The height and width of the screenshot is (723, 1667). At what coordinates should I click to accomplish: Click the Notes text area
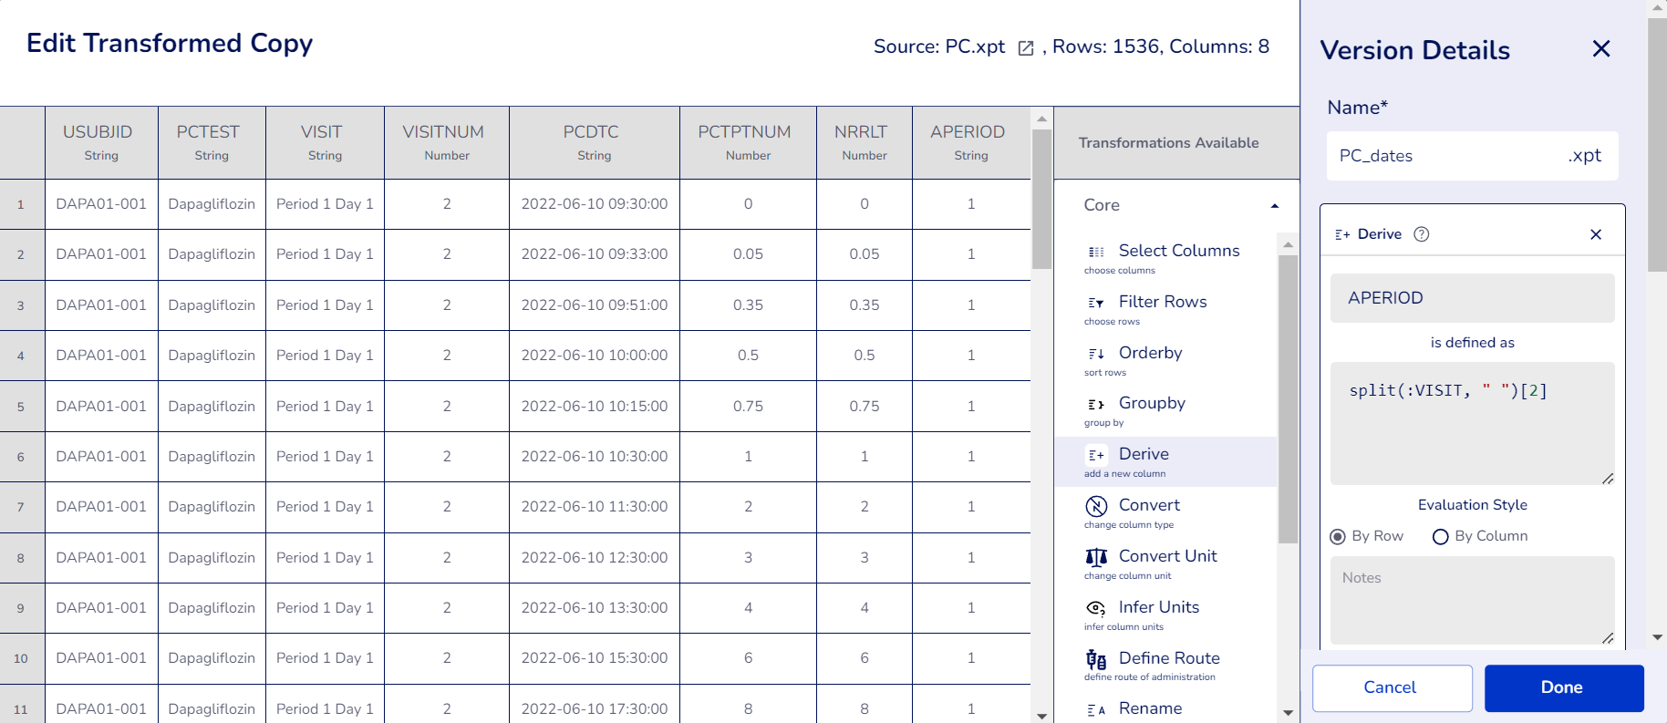click(1472, 600)
